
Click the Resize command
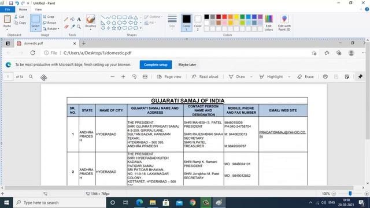click(x=50, y=23)
